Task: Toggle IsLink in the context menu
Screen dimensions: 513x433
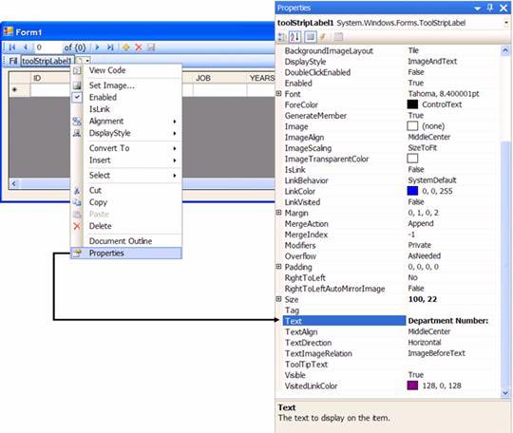Action: (x=100, y=109)
